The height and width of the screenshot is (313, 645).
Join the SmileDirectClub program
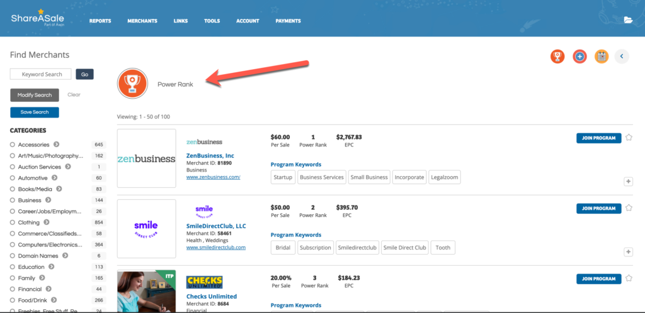pyautogui.click(x=599, y=209)
